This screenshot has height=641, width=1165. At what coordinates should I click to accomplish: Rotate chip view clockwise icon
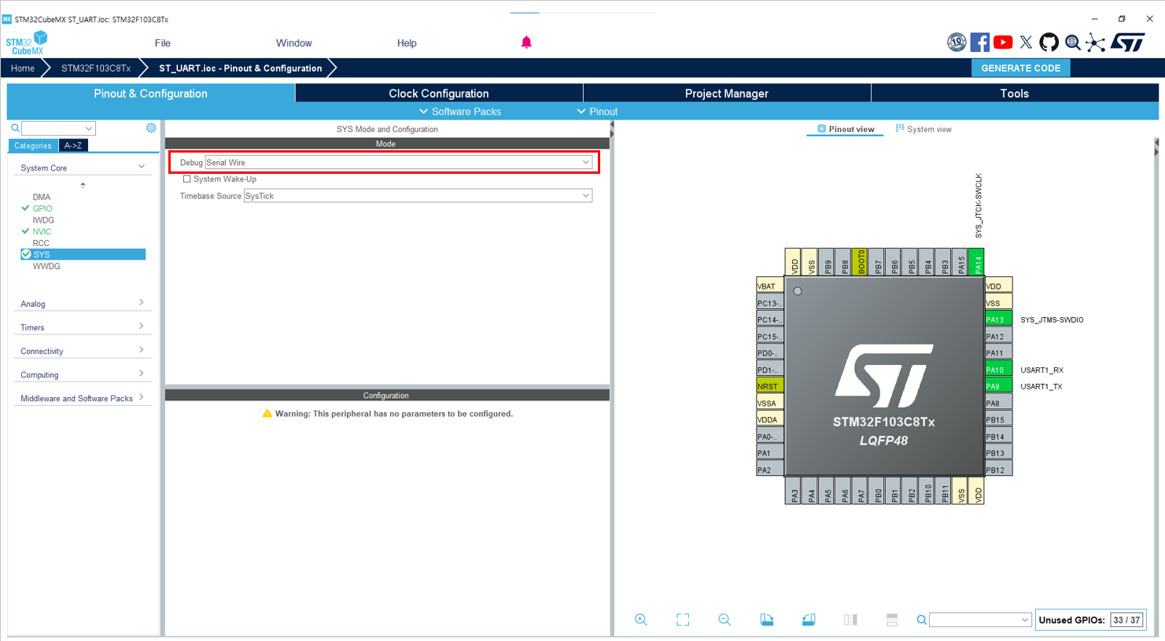pyautogui.click(x=767, y=620)
